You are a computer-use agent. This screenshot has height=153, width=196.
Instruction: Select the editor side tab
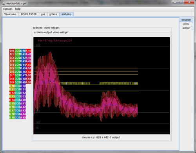(186, 28)
